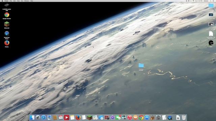Open the Go menu
The width and height of the screenshot is (216, 121).
point(22,1)
